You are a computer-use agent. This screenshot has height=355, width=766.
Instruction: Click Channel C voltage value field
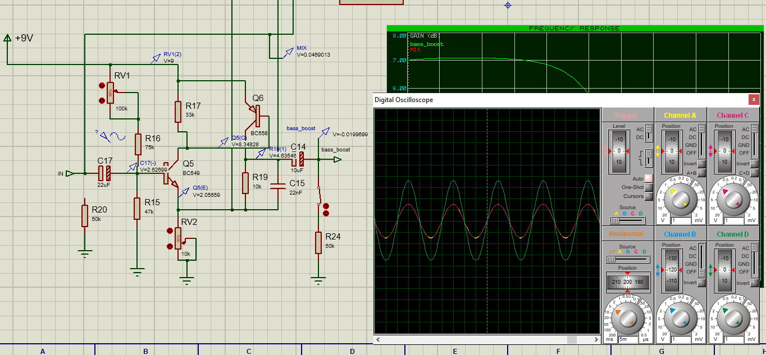click(734, 221)
